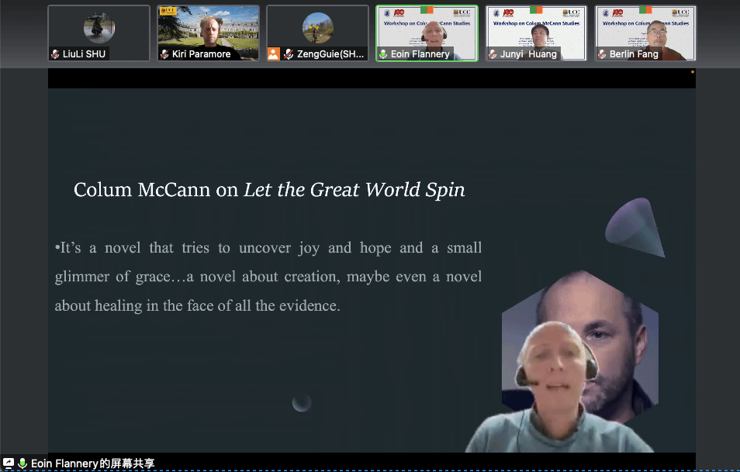Click the Eoin Flannery screen sharing label
Viewport: 740px width, 472px height.
92,463
